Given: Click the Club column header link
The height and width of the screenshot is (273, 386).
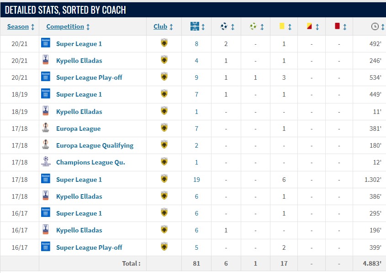Looking at the screenshot, I should [160, 27].
